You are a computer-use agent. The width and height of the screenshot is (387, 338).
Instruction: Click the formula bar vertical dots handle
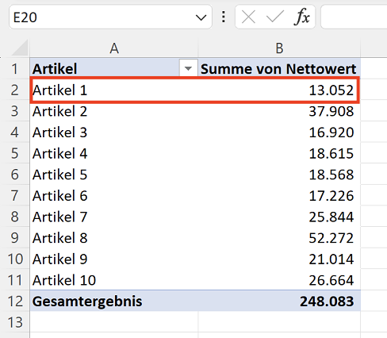224,17
